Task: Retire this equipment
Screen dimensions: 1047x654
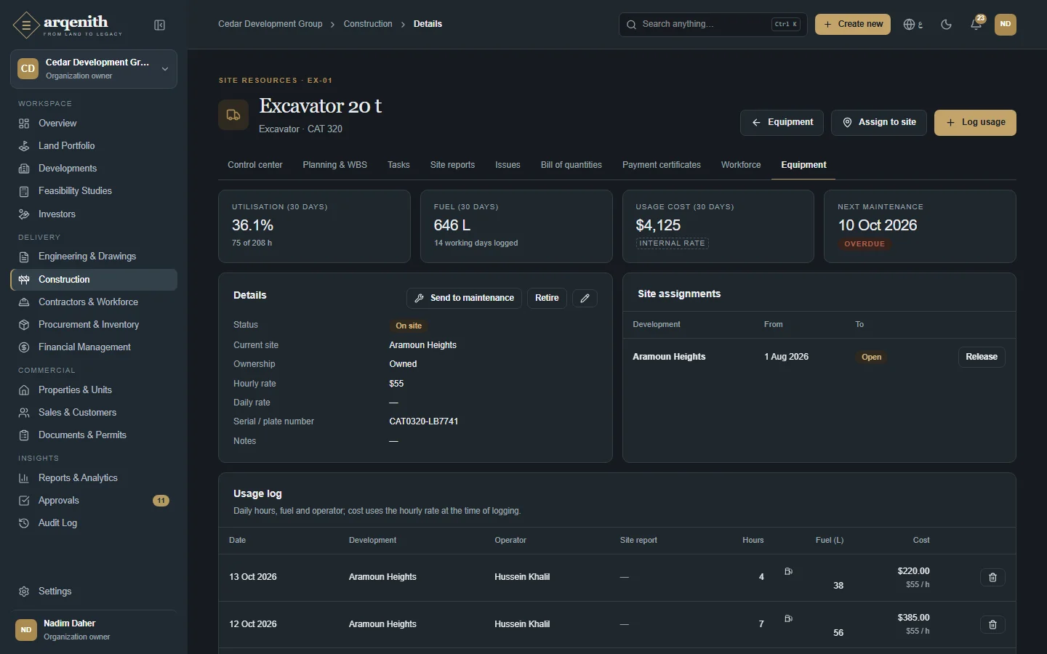Action: point(547,298)
